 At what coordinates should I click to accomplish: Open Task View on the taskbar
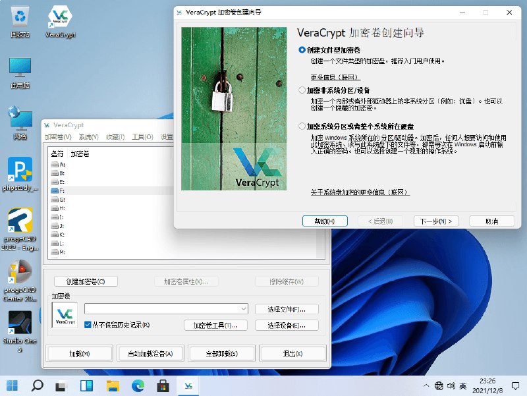pyautogui.click(x=62, y=385)
